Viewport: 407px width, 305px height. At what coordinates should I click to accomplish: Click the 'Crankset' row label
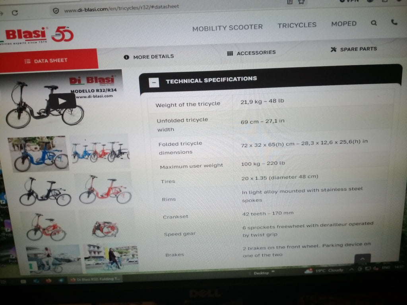pyautogui.click(x=175, y=216)
